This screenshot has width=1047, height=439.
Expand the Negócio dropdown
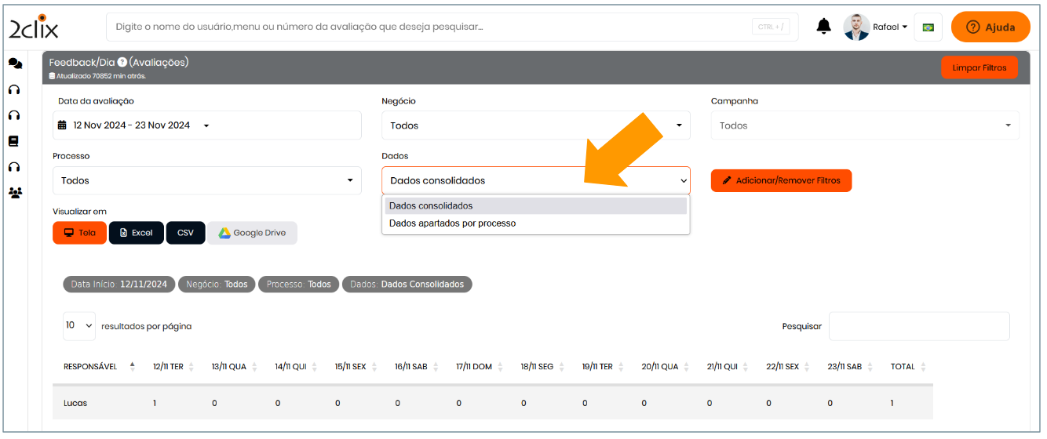(x=535, y=125)
